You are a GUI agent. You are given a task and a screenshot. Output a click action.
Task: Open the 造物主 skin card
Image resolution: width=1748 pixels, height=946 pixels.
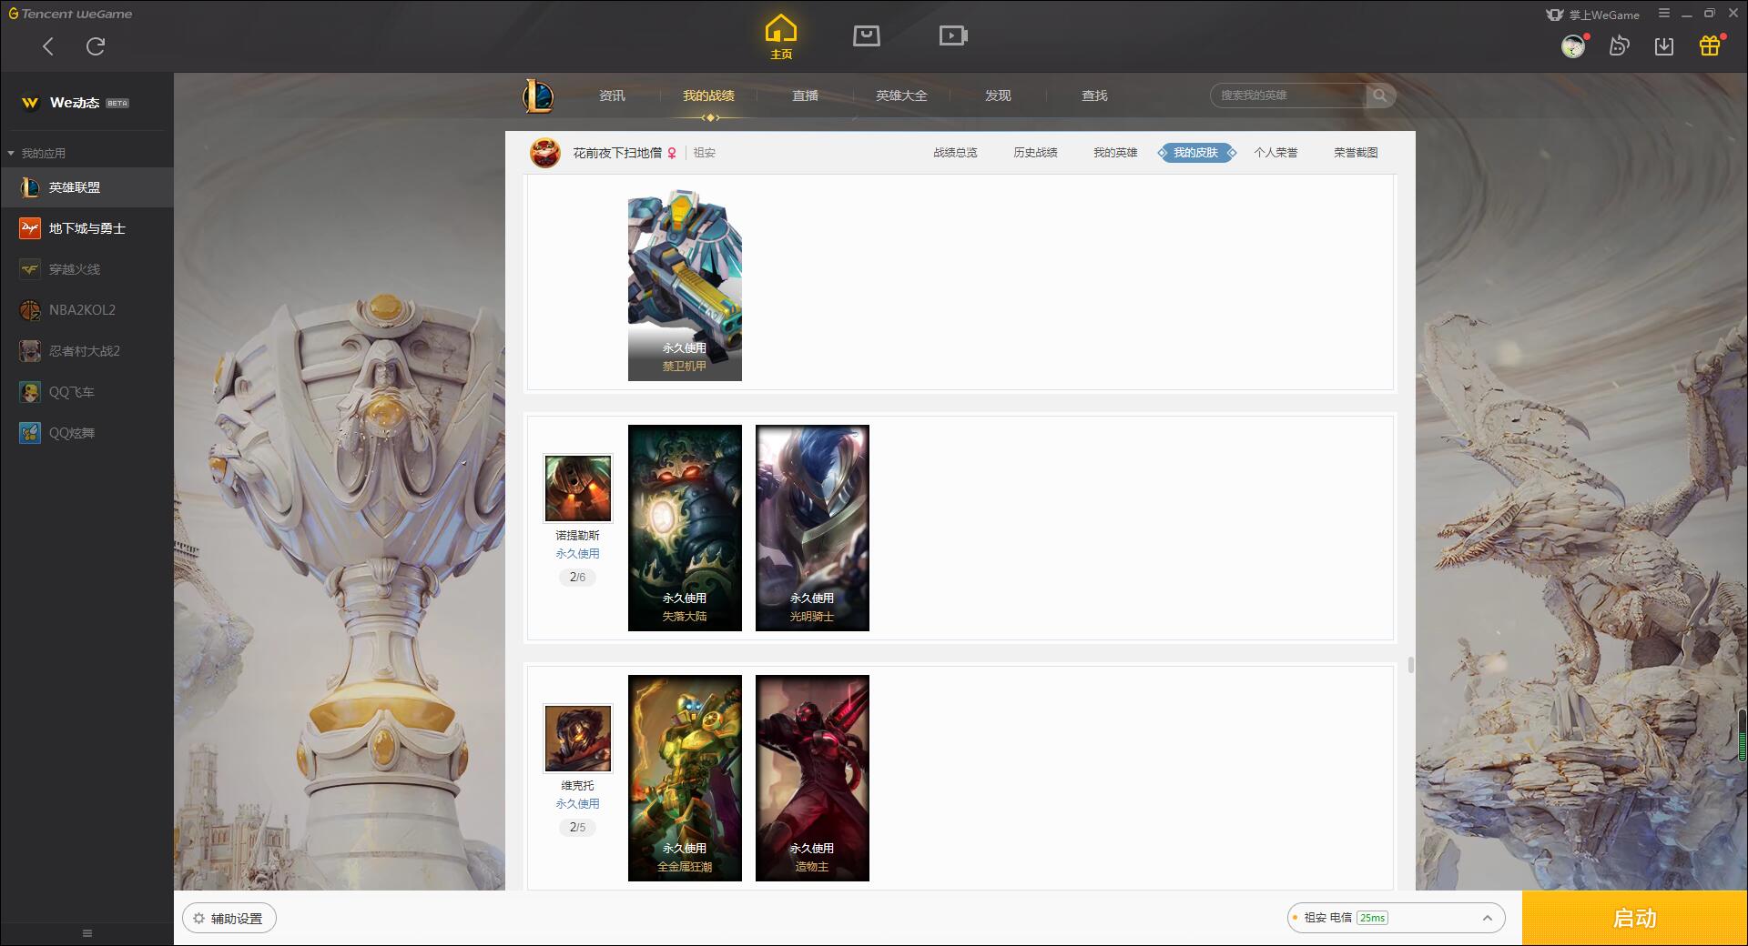click(812, 778)
